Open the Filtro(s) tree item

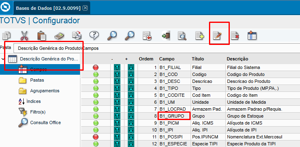pos(38,112)
